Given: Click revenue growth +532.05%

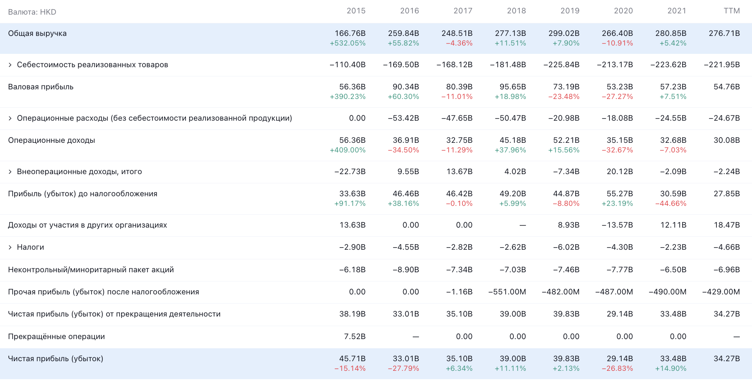Looking at the screenshot, I should [348, 43].
